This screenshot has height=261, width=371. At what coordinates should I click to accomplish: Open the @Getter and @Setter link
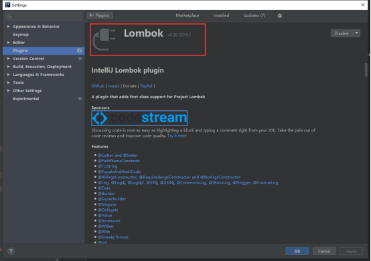click(x=118, y=156)
